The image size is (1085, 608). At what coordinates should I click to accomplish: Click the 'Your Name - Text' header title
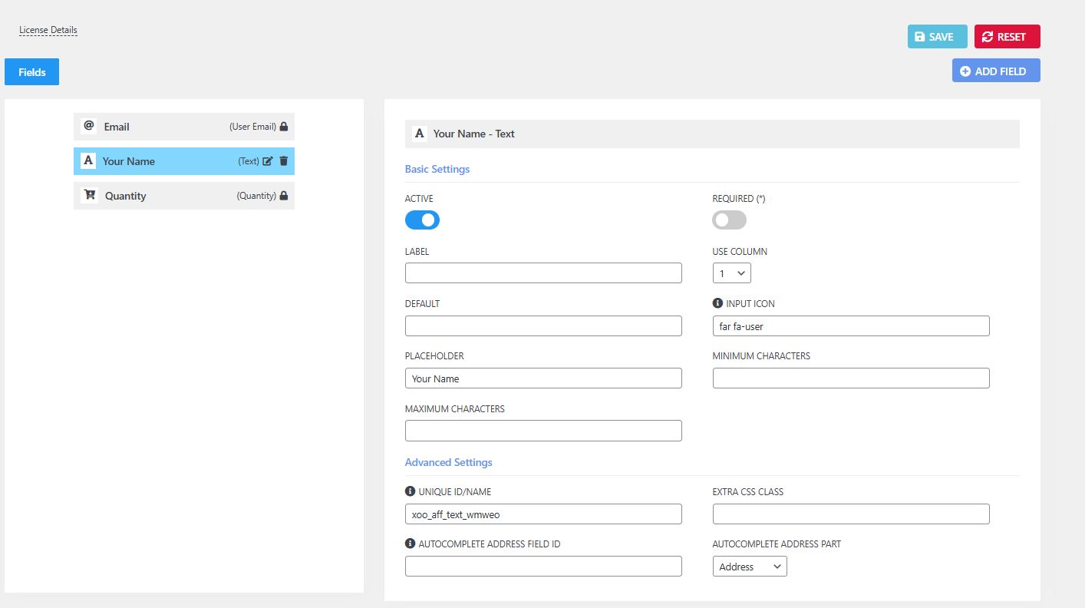[473, 134]
